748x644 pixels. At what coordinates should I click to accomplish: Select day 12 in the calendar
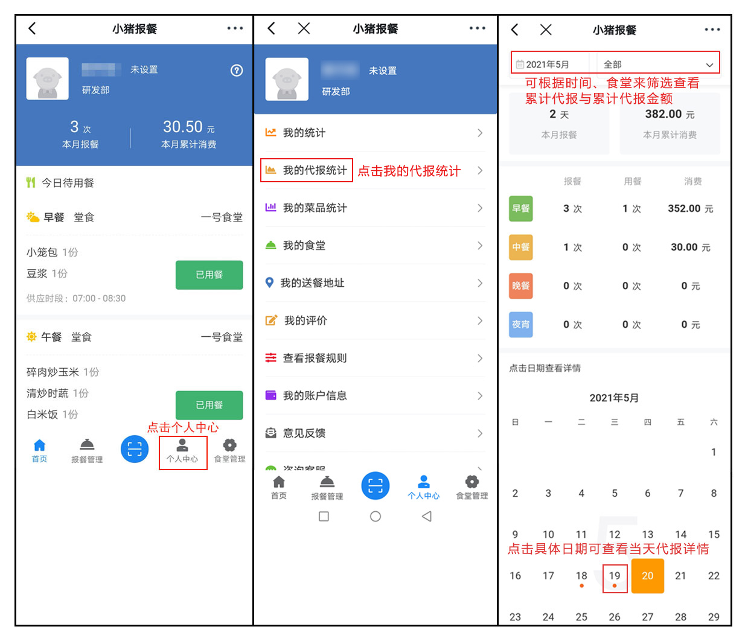point(615,534)
